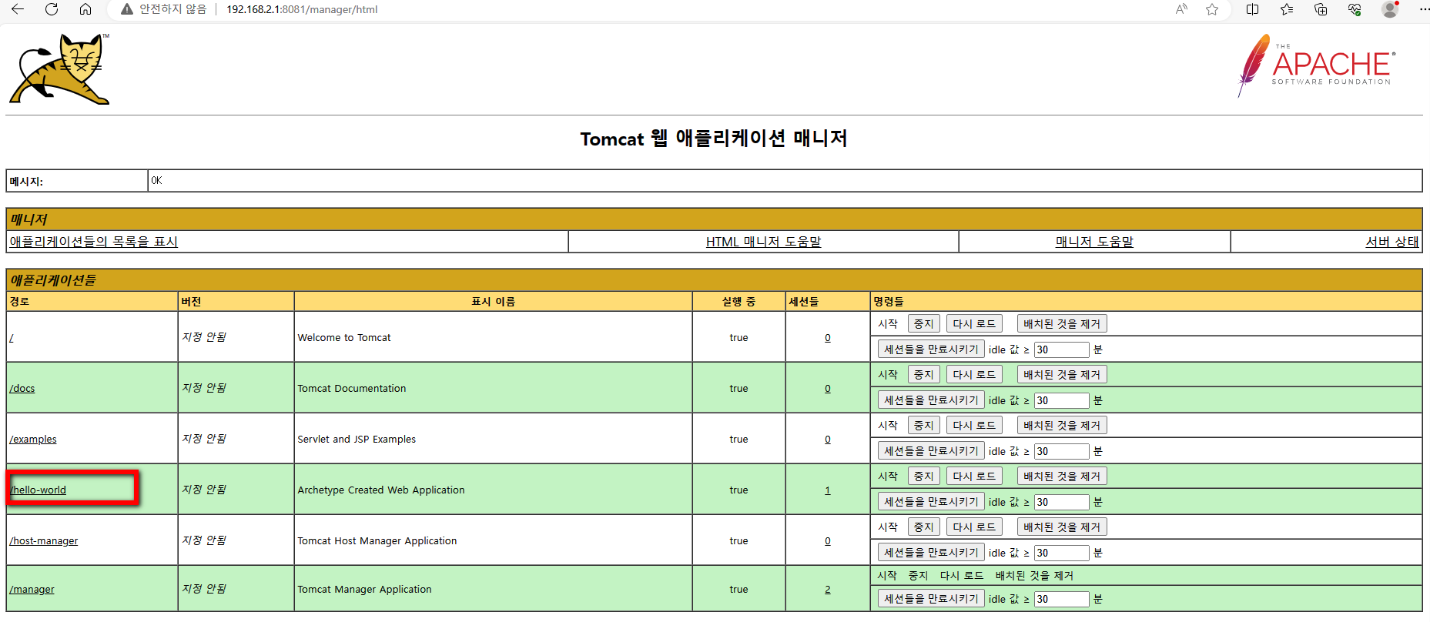Image resolution: width=1430 pixels, height=622 pixels.
Task: Refresh the Tomcat manager page
Action: 52,9
